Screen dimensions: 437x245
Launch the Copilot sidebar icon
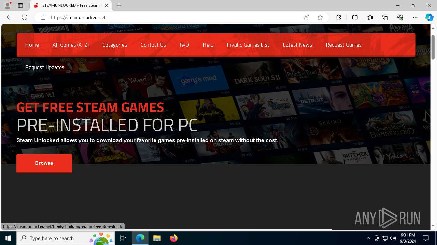point(429,17)
